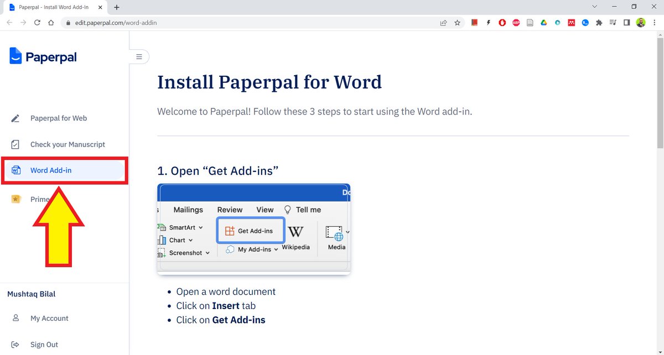Image resolution: width=664 pixels, height=355 pixels.
Task: Click the Wikipedia W icon in the screenshot
Action: (296, 232)
